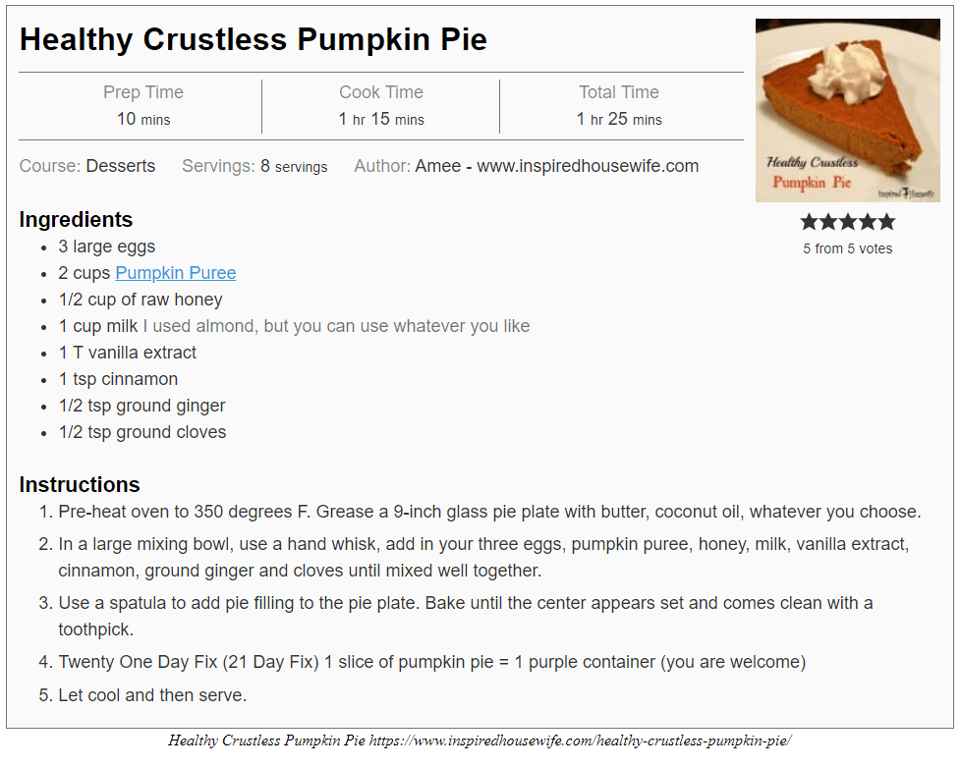Click the pumpkin pie recipe thumbnail
This screenshot has height=768, width=961.
(x=847, y=110)
